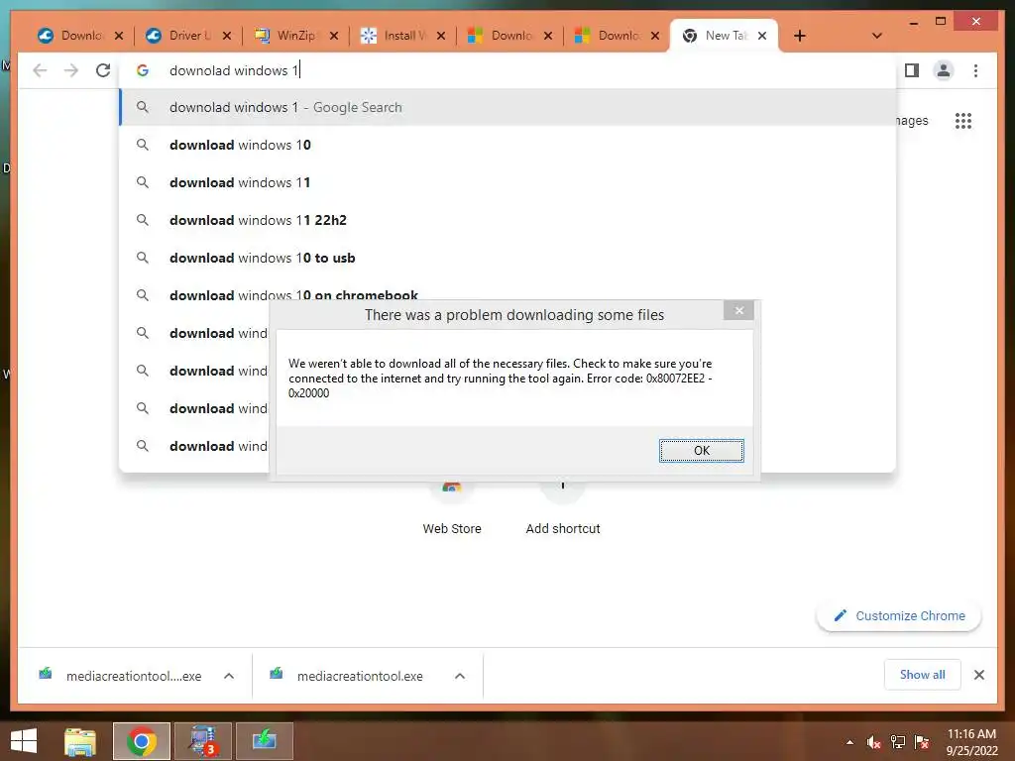Expand options for mediacreationtool....exe download

point(229,676)
